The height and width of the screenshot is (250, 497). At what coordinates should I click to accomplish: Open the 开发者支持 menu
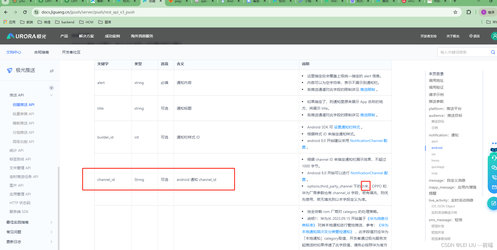click(x=428, y=36)
